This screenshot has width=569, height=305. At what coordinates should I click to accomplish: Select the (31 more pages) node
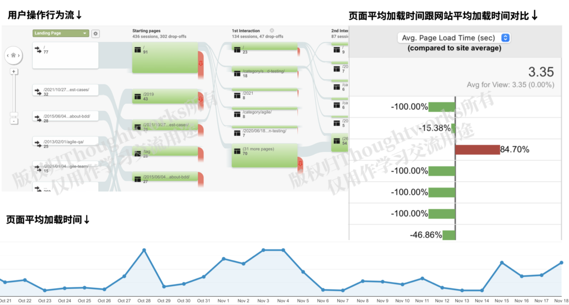[x=264, y=155]
